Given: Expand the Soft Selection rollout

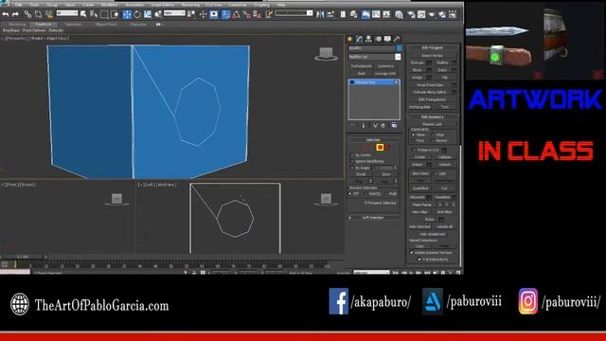Looking at the screenshot, I should (x=373, y=218).
